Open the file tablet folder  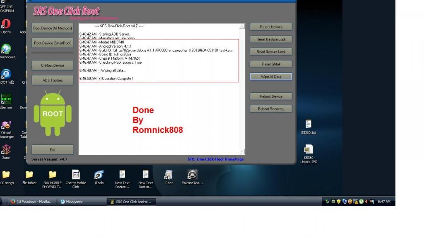[x=29, y=178]
